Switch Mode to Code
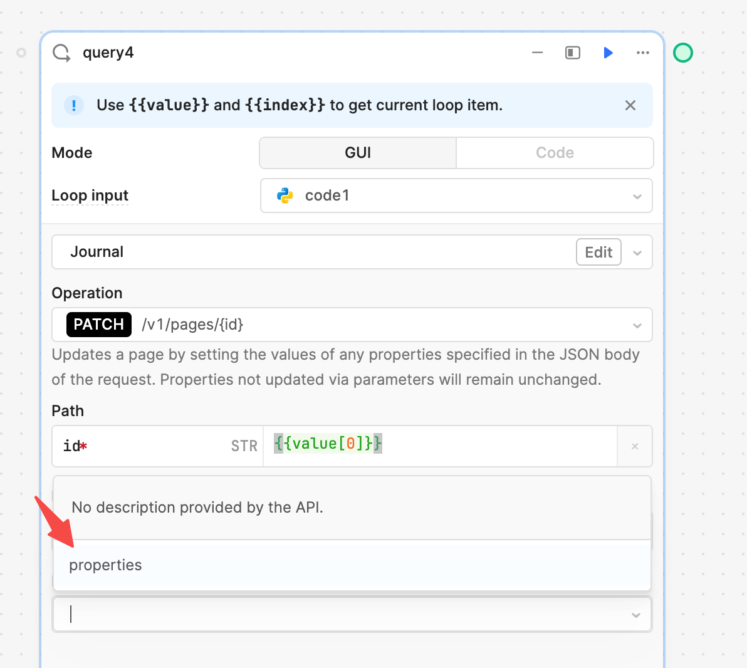This screenshot has width=747, height=668. (x=555, y=153)
